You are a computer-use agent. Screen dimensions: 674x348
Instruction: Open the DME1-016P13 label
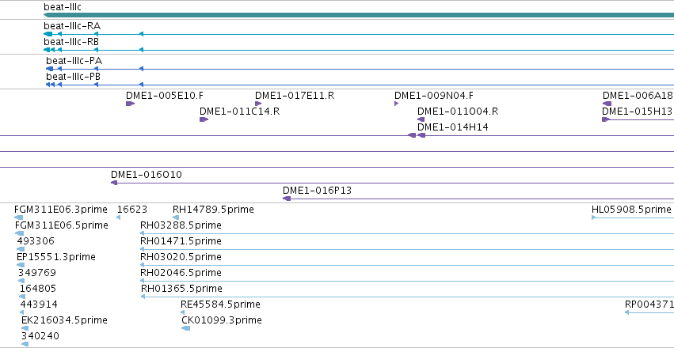(x=317, y=191)
